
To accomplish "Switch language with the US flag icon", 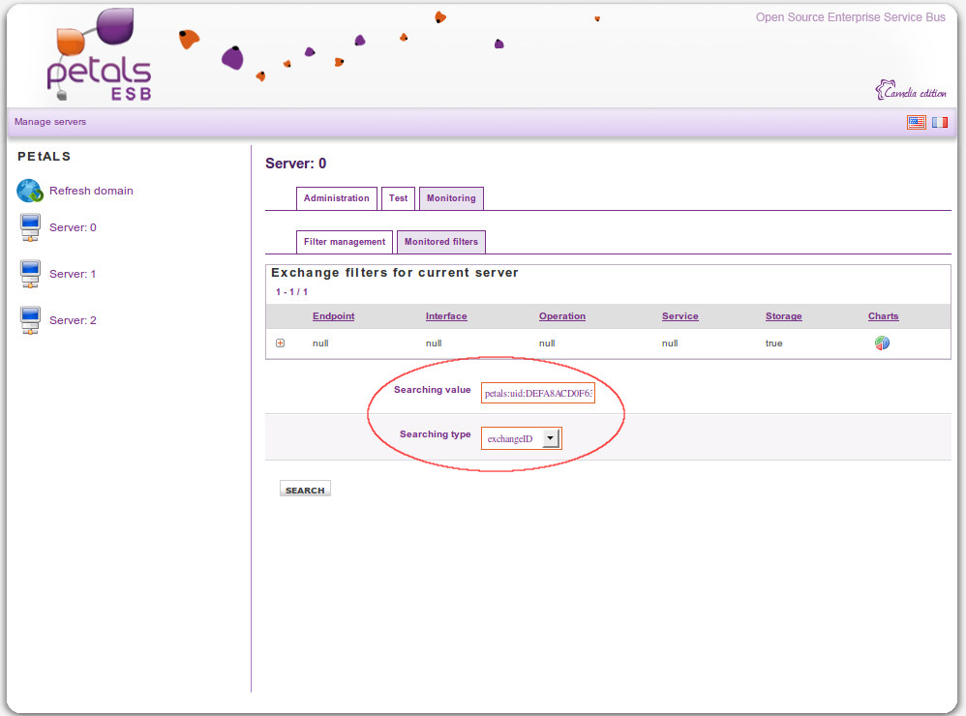I will click(x=916, y=122).
